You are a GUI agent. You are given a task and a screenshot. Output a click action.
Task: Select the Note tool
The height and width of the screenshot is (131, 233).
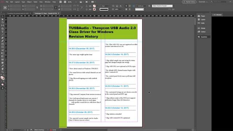(3, 63)
